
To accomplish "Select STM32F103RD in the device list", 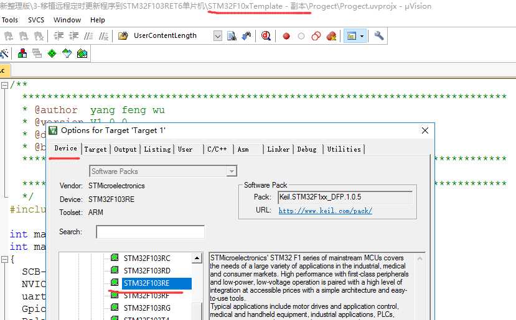I will 147,271.
